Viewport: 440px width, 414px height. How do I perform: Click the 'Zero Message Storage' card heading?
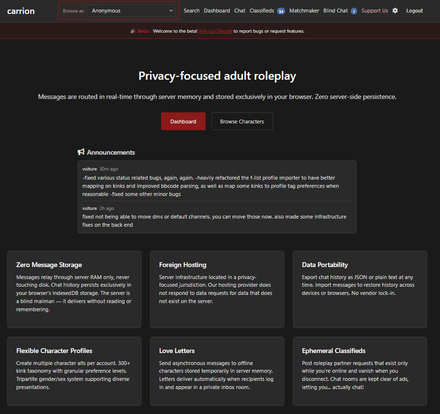(x=49, y=265)
